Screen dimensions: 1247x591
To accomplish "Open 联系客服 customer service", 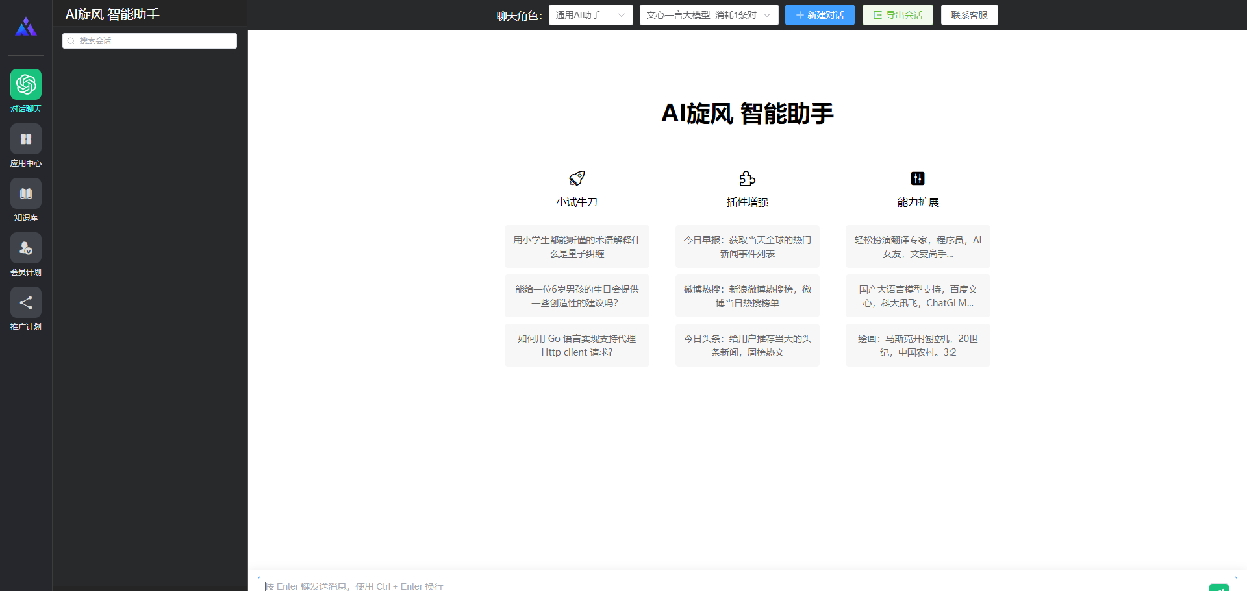I will point(969,14).
